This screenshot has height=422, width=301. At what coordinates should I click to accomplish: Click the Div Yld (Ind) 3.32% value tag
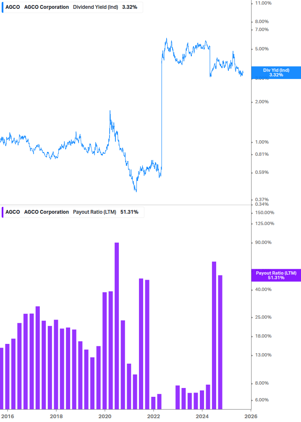(x=276, y=73)
